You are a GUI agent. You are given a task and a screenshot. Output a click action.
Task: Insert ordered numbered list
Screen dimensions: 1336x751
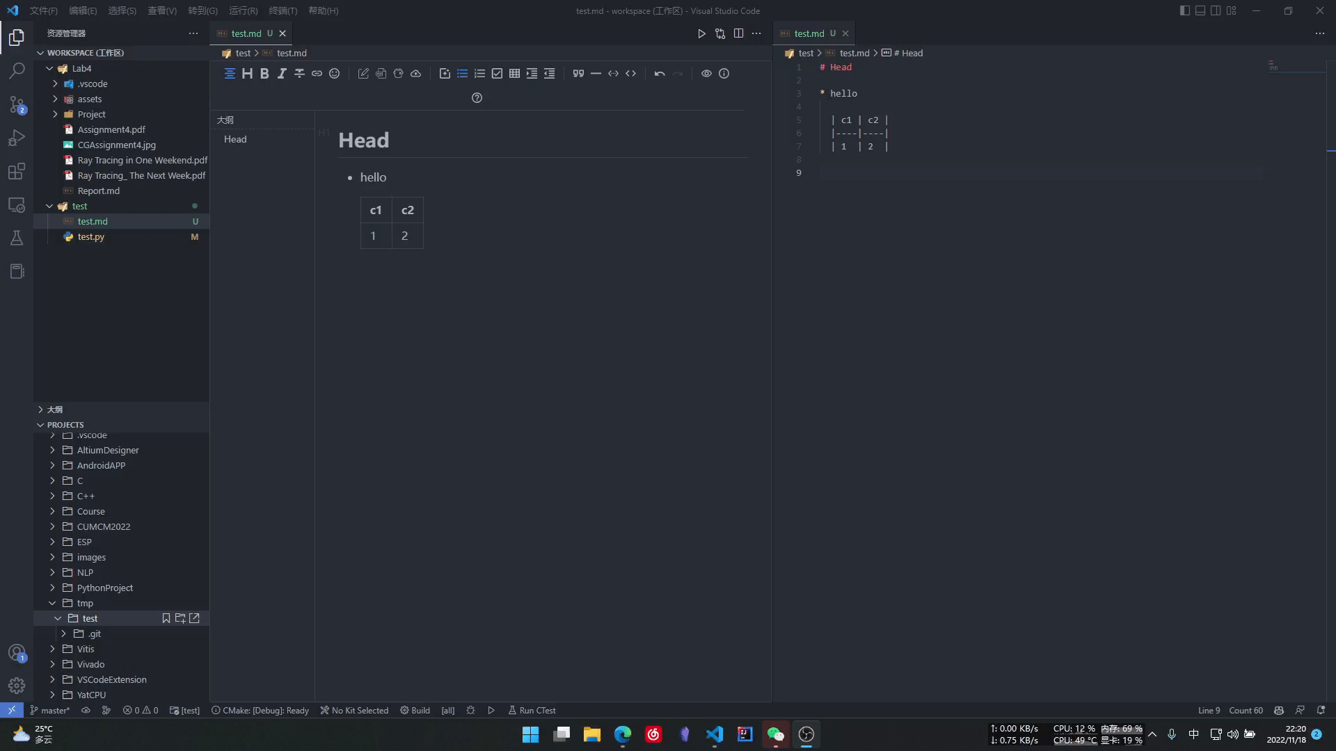(x=479, y=74)
